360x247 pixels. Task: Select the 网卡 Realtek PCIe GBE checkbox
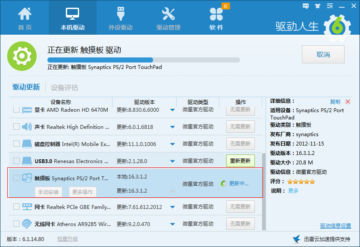[16, 207]
